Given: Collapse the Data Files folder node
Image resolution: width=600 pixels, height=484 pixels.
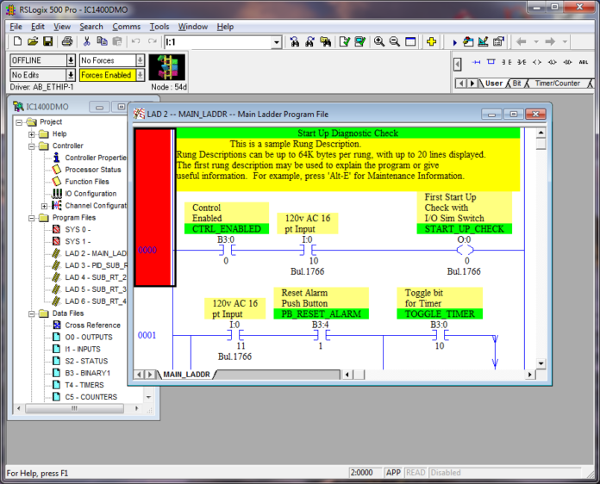Looking at the screenshot, I should pyautogui.click(x=31, y=313).
